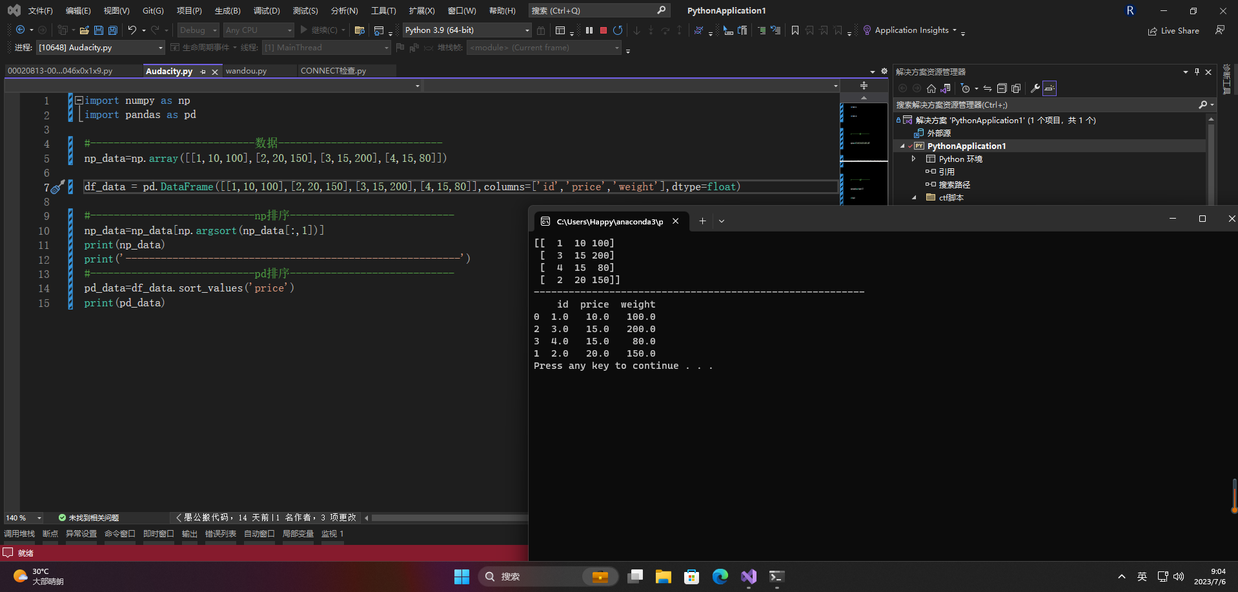Open the Debug configuration dropdown
The height and width of the screenshot is (592, 1238).
198,30
